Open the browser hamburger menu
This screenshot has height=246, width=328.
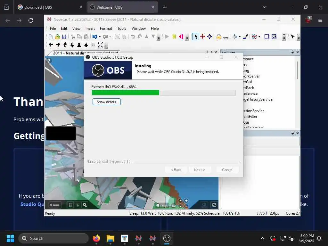pos(320,20)
